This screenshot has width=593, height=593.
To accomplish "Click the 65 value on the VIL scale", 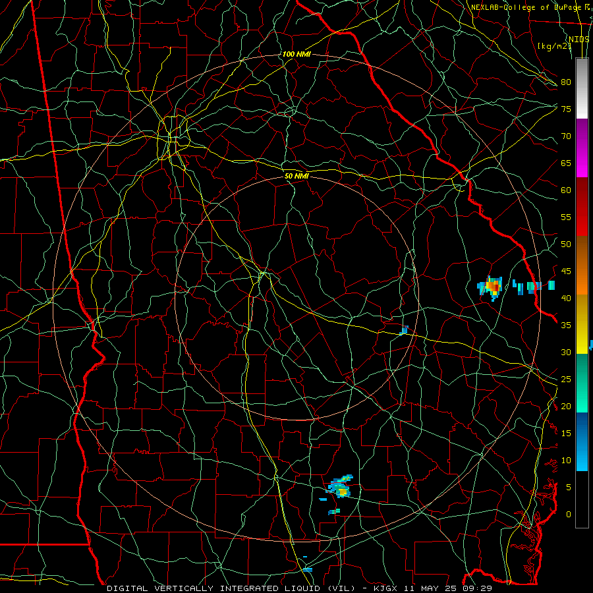I will pyautogui.click(x=566, y=163).
